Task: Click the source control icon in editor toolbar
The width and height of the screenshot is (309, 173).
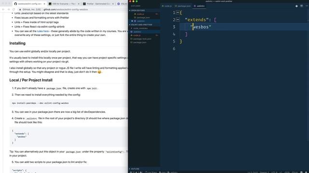Action: (x=296, y=6)
